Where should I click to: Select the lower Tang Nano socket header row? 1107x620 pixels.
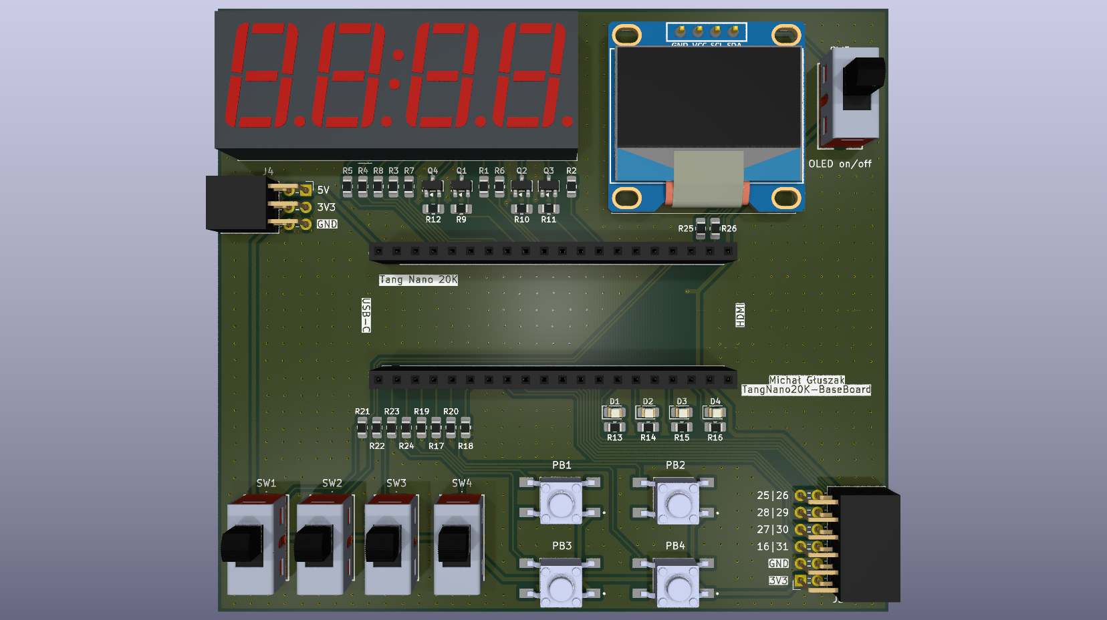click(x=553, y=379)
